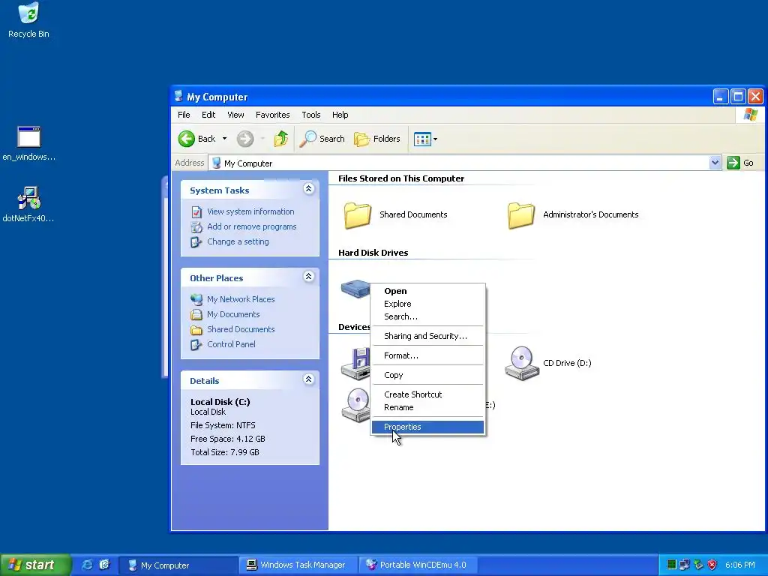Click the My Documents sidebar icon
Viewport: 768px width, 576px height.
click(196, 314)
